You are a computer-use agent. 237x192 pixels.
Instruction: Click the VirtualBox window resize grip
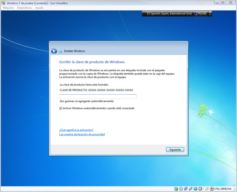click(x=235, y=190)
